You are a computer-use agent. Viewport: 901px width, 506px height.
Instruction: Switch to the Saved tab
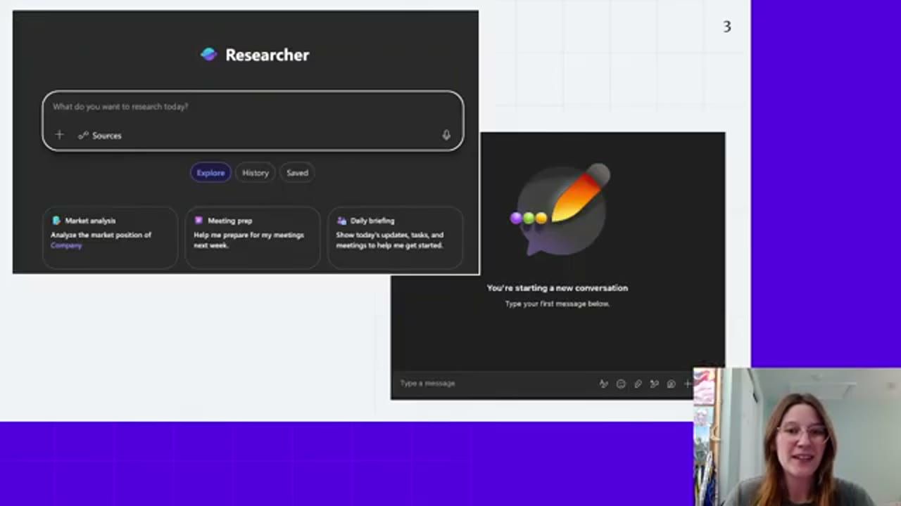coord(297,173)
